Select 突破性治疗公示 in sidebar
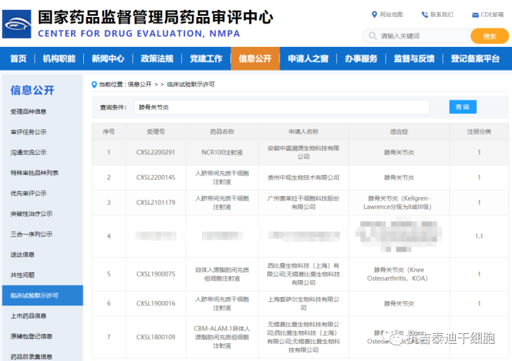 (31, 214)
